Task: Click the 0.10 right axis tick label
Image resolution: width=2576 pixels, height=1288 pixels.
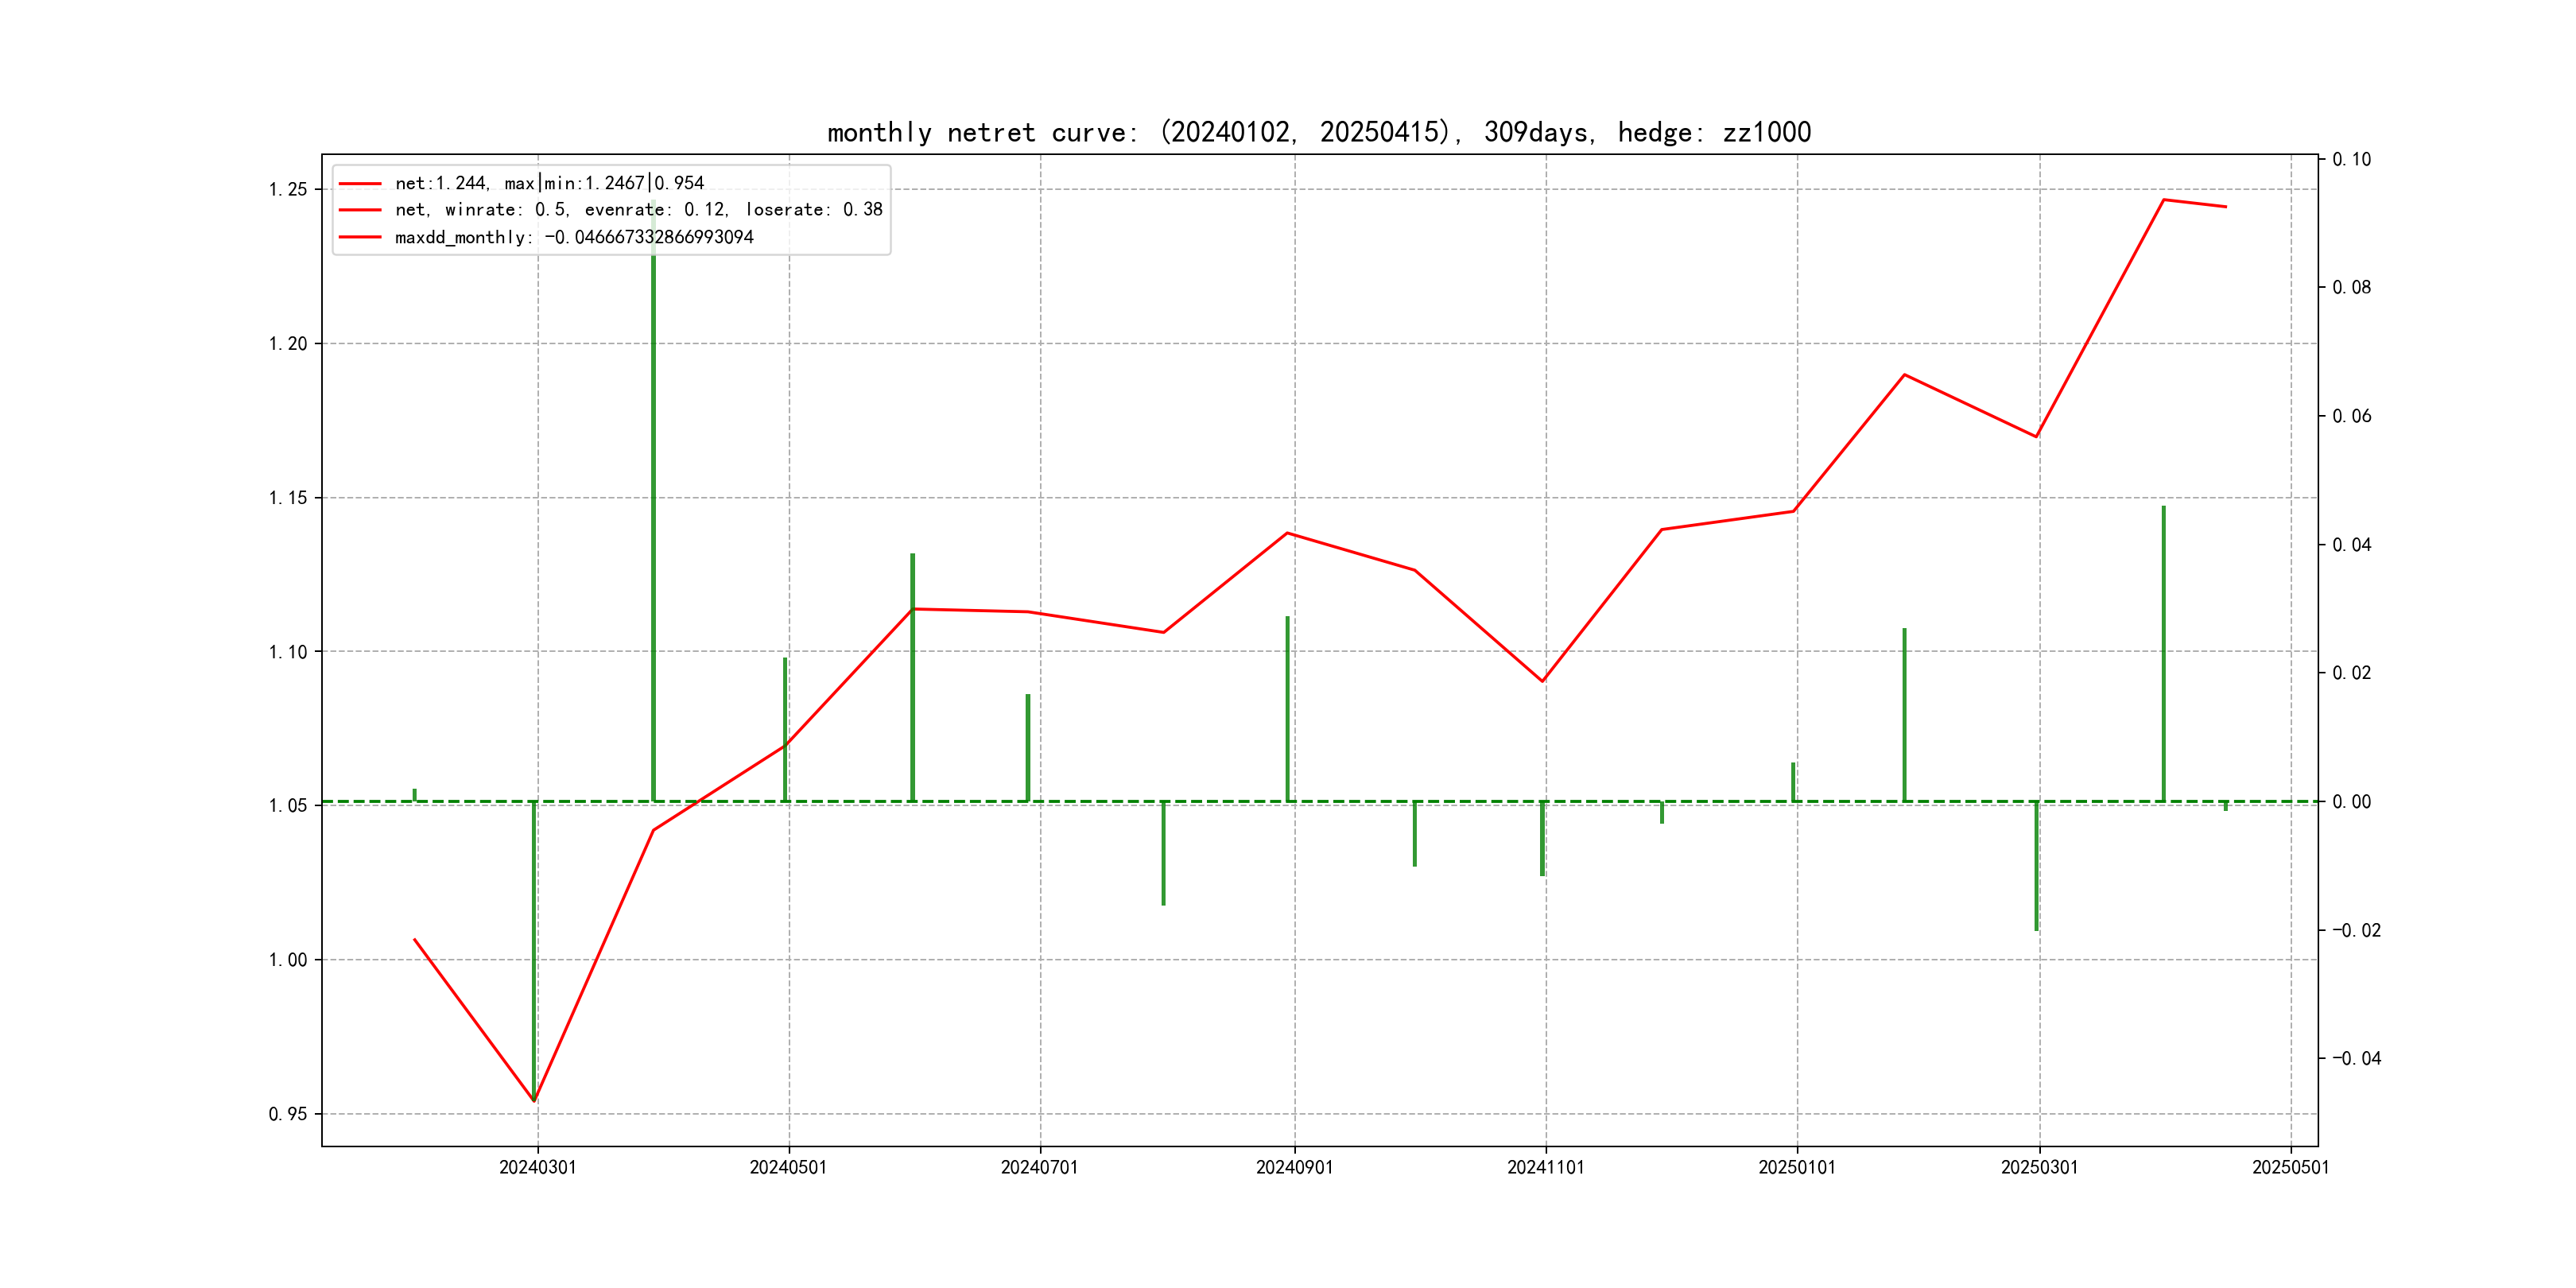Action: 2351,159
